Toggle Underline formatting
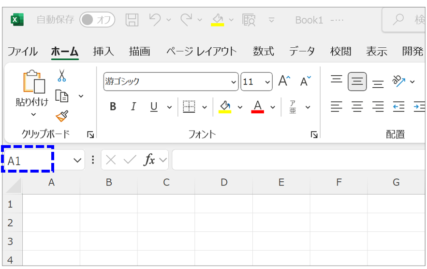The width and height of the screenshot is (427, 269). tap(154, 107)
